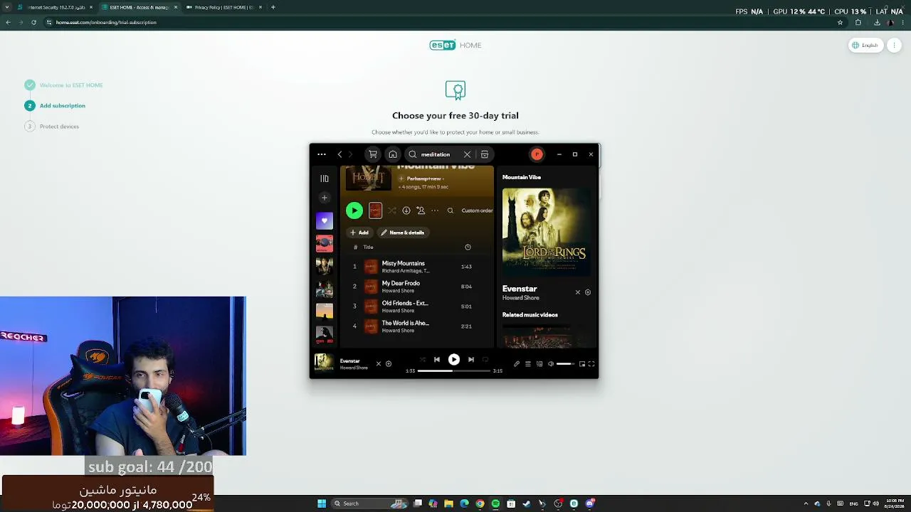Select the My Dear Frodo track
This screenshot has width=911, height=512.
(x=416, y=287)
